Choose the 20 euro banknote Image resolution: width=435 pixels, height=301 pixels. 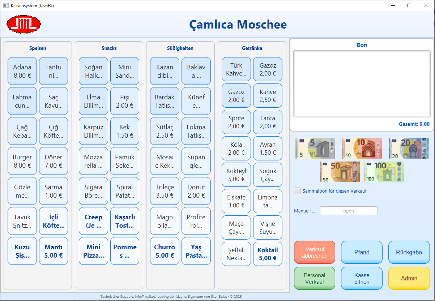[x=409, y=149]
